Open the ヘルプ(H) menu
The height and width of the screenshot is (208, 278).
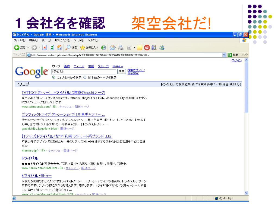(x=93, y=40)
